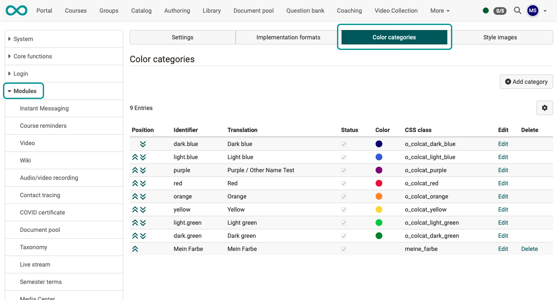The height and width of the screenshot is (300, 557).
Task: Move Mein Farbe up with its arrow icon
Action: [135, 249]
